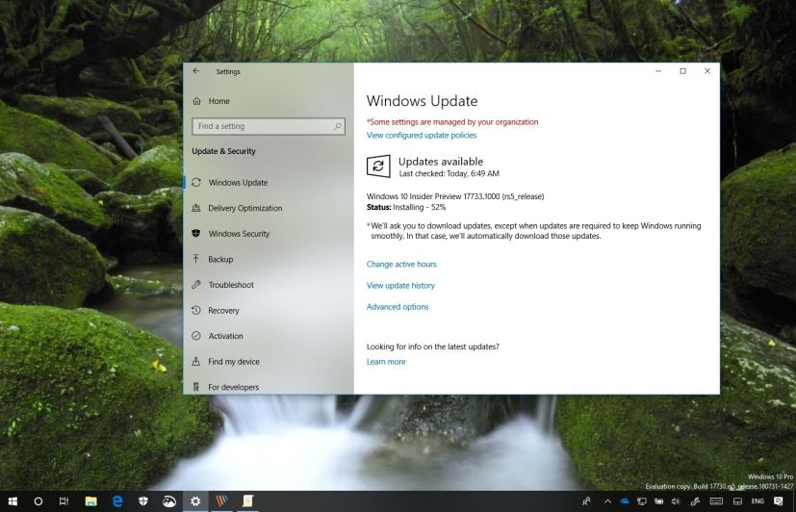Viewport: 796px width, 512px height.
Task: Click the Settings gear on the taskbar
Action: click(195, 501)
